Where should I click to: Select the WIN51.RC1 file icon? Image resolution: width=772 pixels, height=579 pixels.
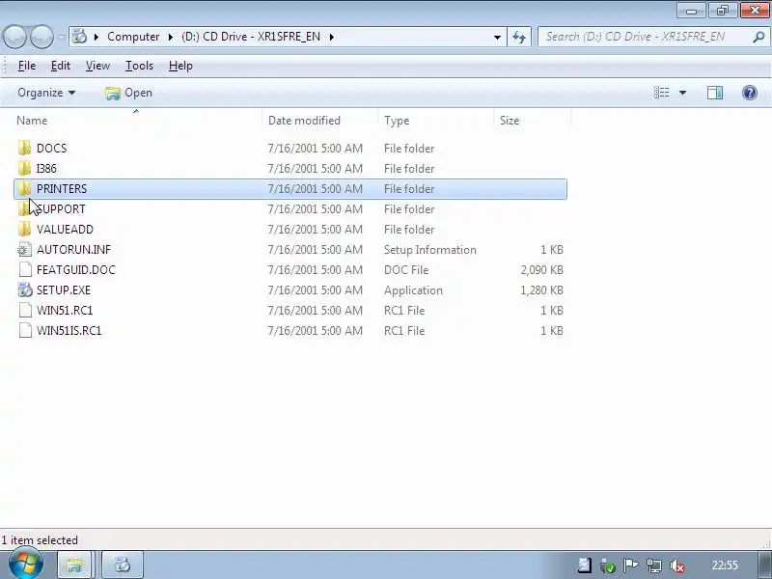pyautogui.click(x=25, y=310)
